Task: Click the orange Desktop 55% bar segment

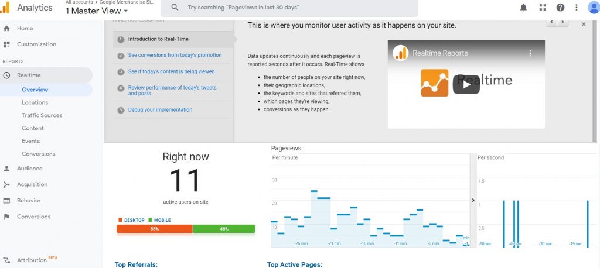Action: (154, 229)
